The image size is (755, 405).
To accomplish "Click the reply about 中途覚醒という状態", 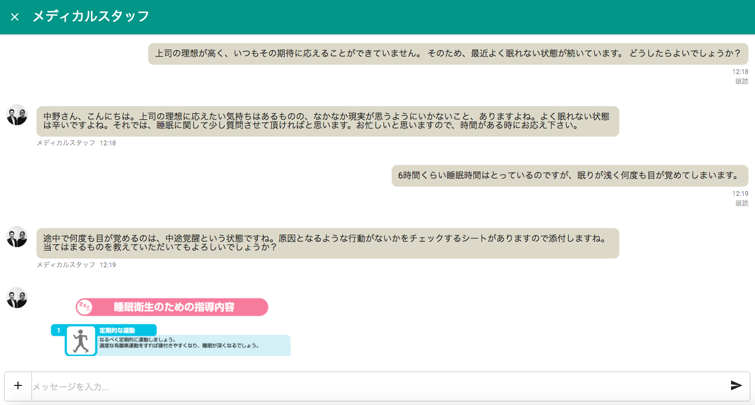I will click(x=328, y=243).
